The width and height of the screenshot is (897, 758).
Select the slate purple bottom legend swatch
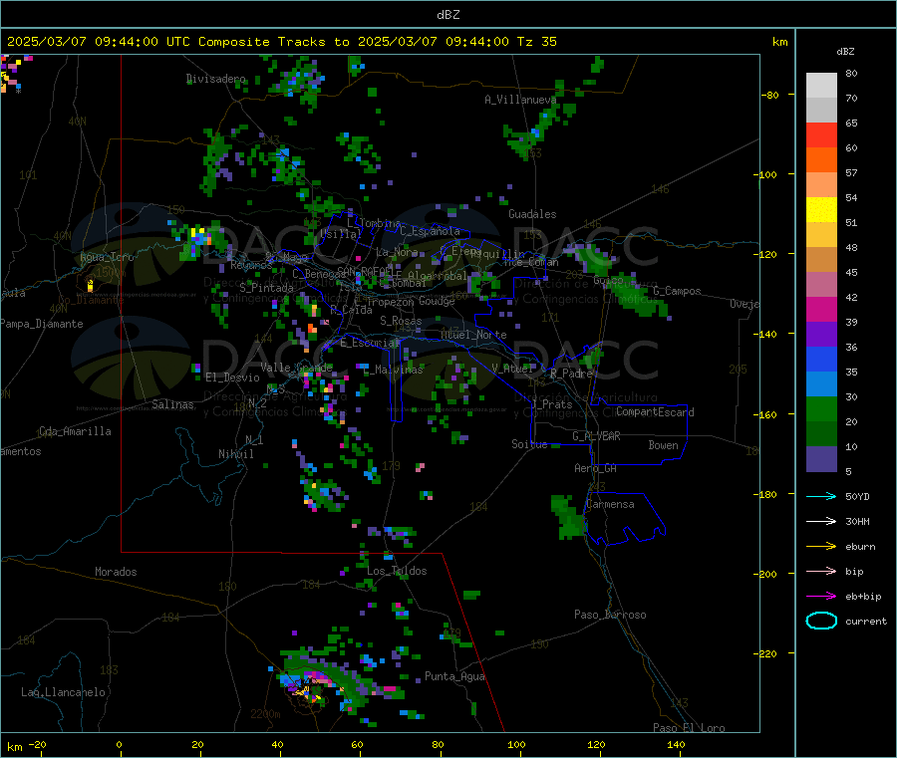click(x=821, y=459)
